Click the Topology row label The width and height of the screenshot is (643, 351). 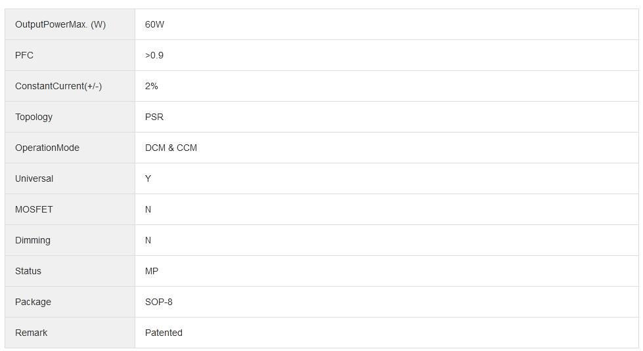(34, 117)
